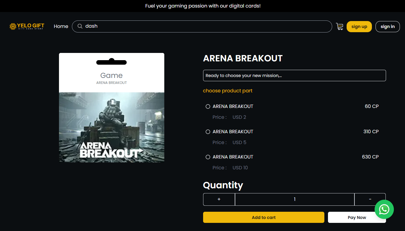Click the ARENA BREAKOUT 60 CP label
Viewport: 405px width, 231px height.
point(233,106)
